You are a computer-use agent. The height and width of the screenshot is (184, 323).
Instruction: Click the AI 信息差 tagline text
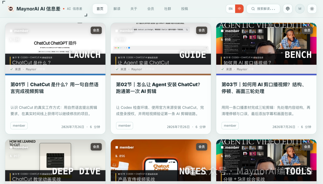coord(74,9)
